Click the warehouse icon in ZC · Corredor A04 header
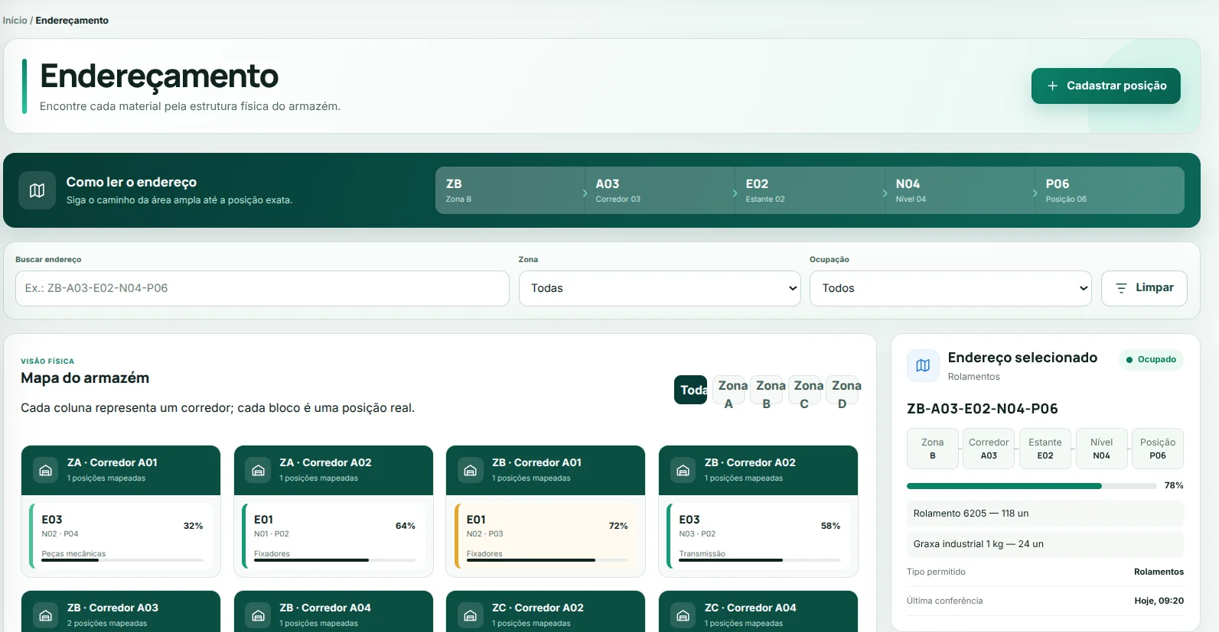The image size is (1219, 632). (683, 615)
